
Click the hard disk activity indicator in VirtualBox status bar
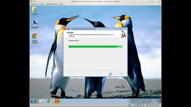(130, 105)
